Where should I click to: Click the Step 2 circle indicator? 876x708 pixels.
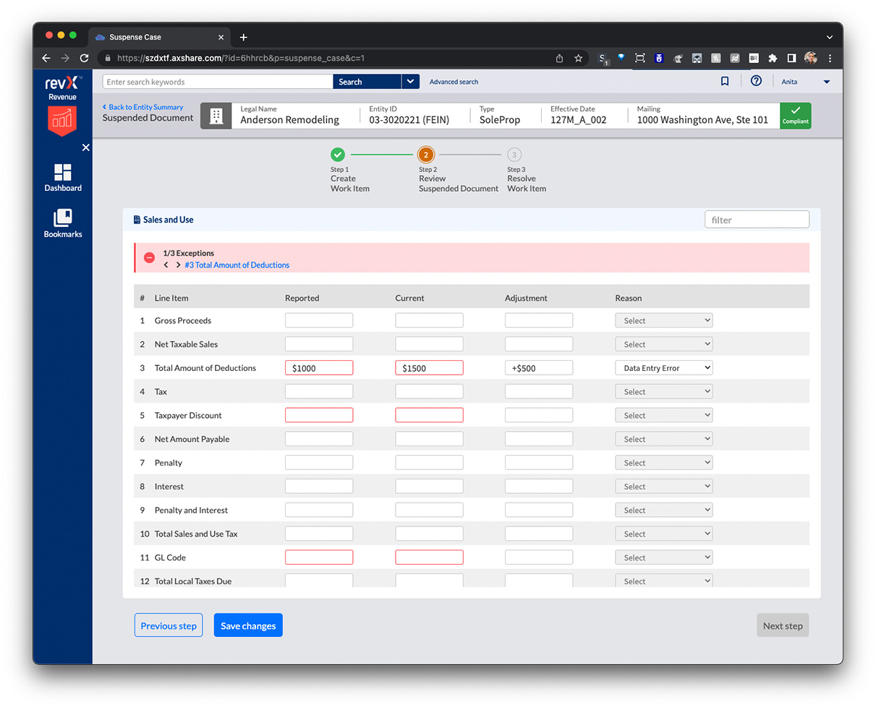[x=426, y=154]
